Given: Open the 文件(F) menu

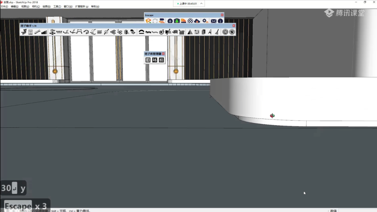Looking at the screenshot, I should coord(4,7).
